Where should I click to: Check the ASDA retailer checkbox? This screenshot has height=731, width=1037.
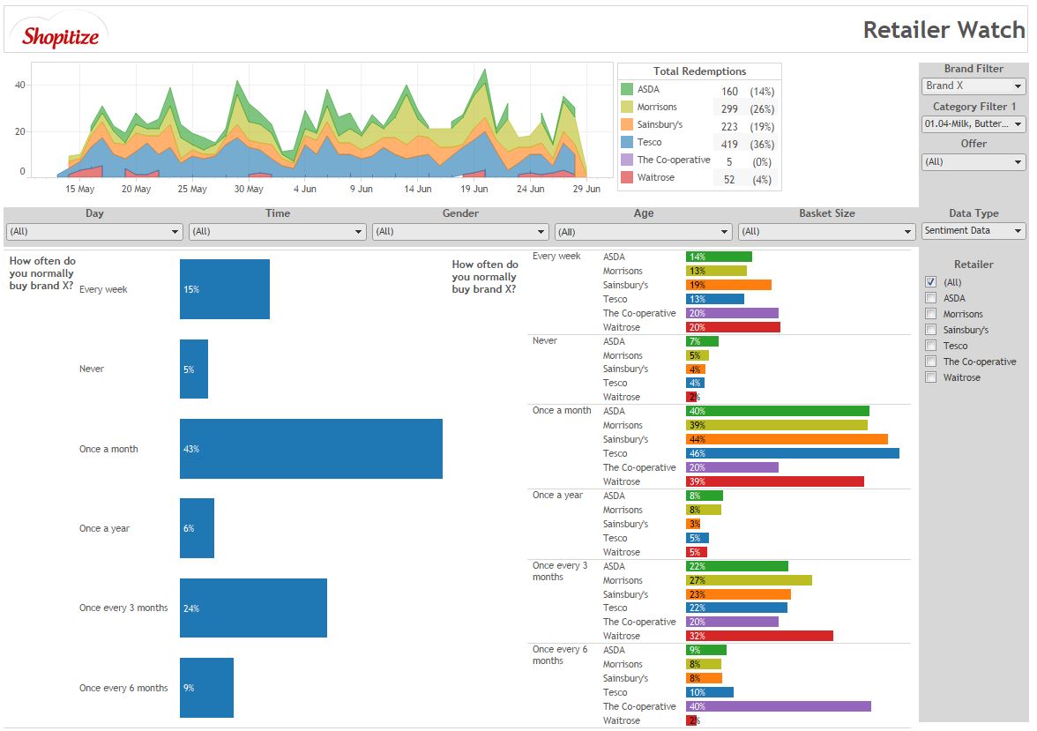[x=931, y=298]
